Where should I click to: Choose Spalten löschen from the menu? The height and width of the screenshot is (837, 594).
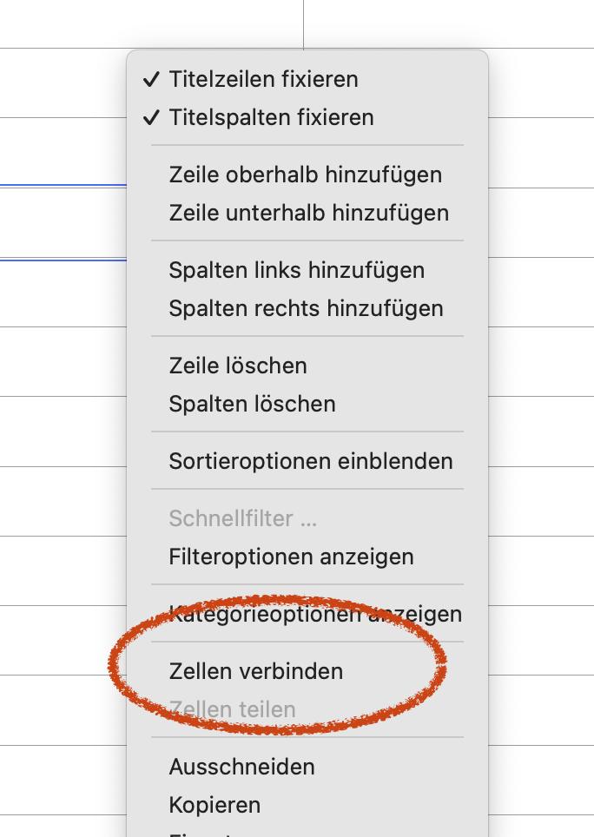tap(252, 404)
